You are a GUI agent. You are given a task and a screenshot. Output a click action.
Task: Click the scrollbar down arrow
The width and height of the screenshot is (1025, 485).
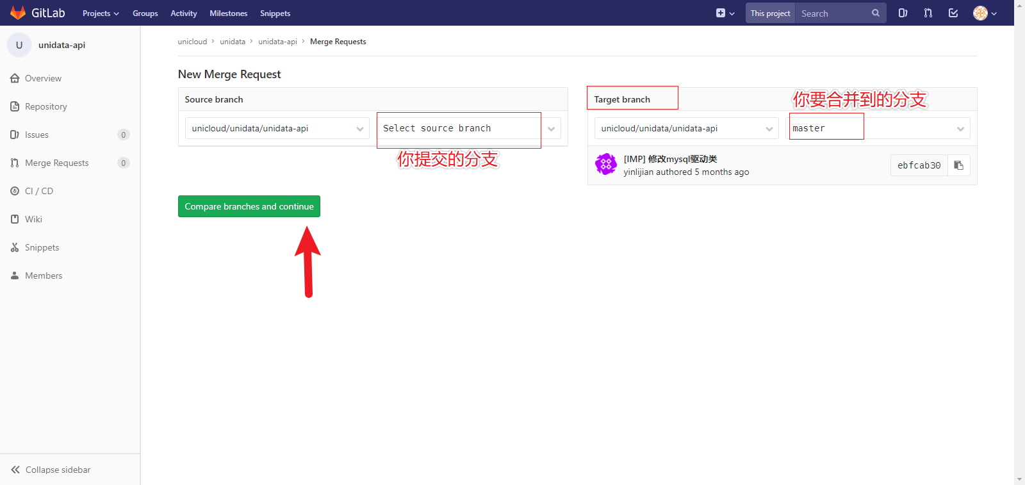tap(1019, 479)
